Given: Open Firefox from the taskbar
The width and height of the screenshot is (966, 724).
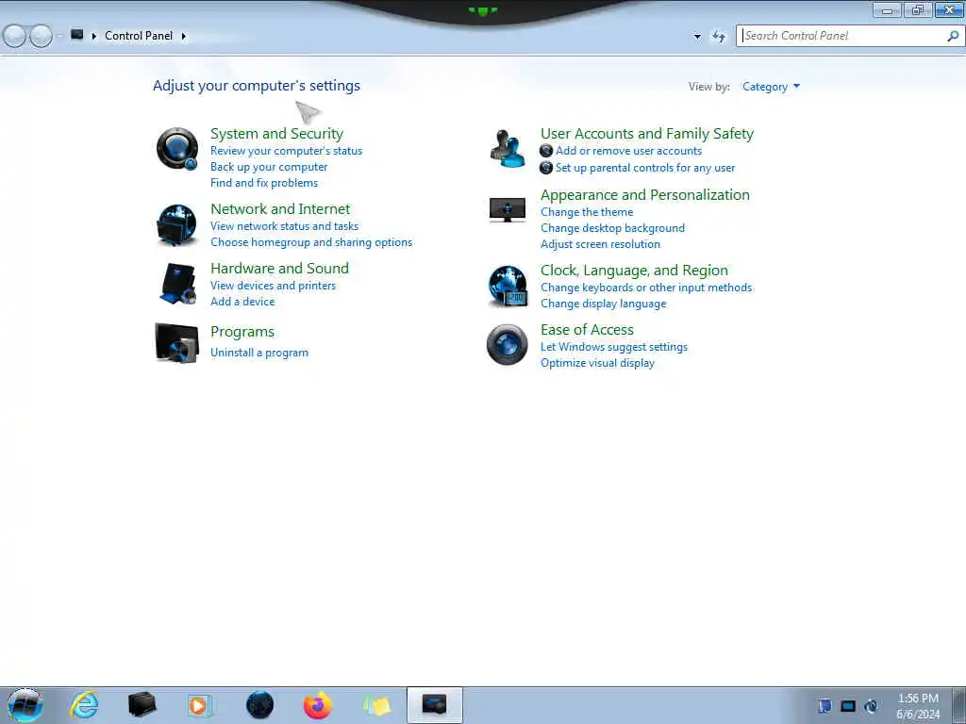Looking at the screenshot, I should tap(318, 705).
